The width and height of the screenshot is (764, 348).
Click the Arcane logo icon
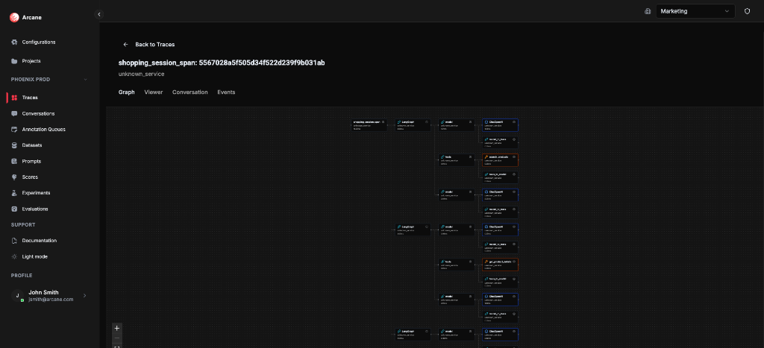point(13,18)
